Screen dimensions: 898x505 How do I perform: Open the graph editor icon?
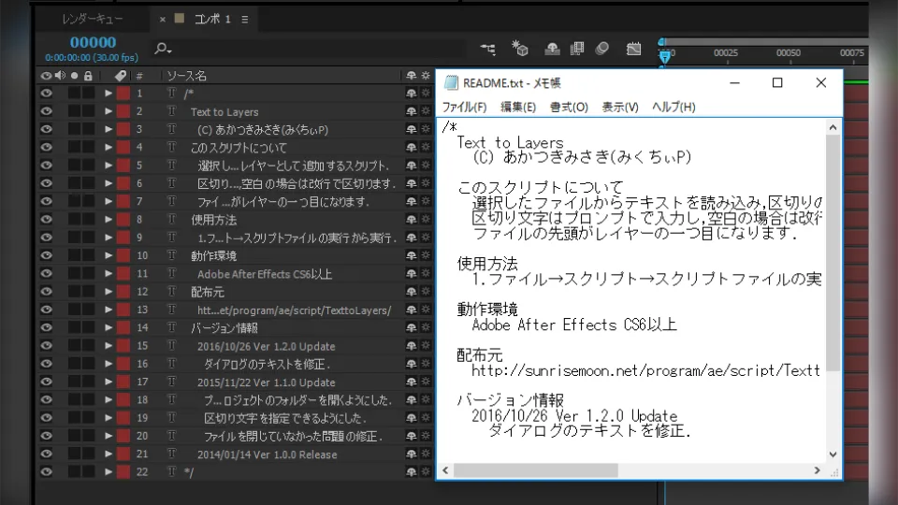633,49
